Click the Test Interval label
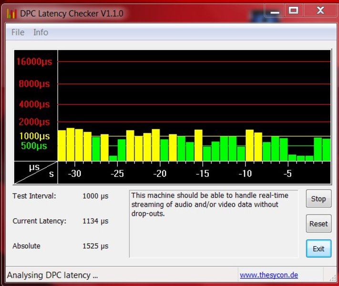339x286 pixels. coord(34,196)
